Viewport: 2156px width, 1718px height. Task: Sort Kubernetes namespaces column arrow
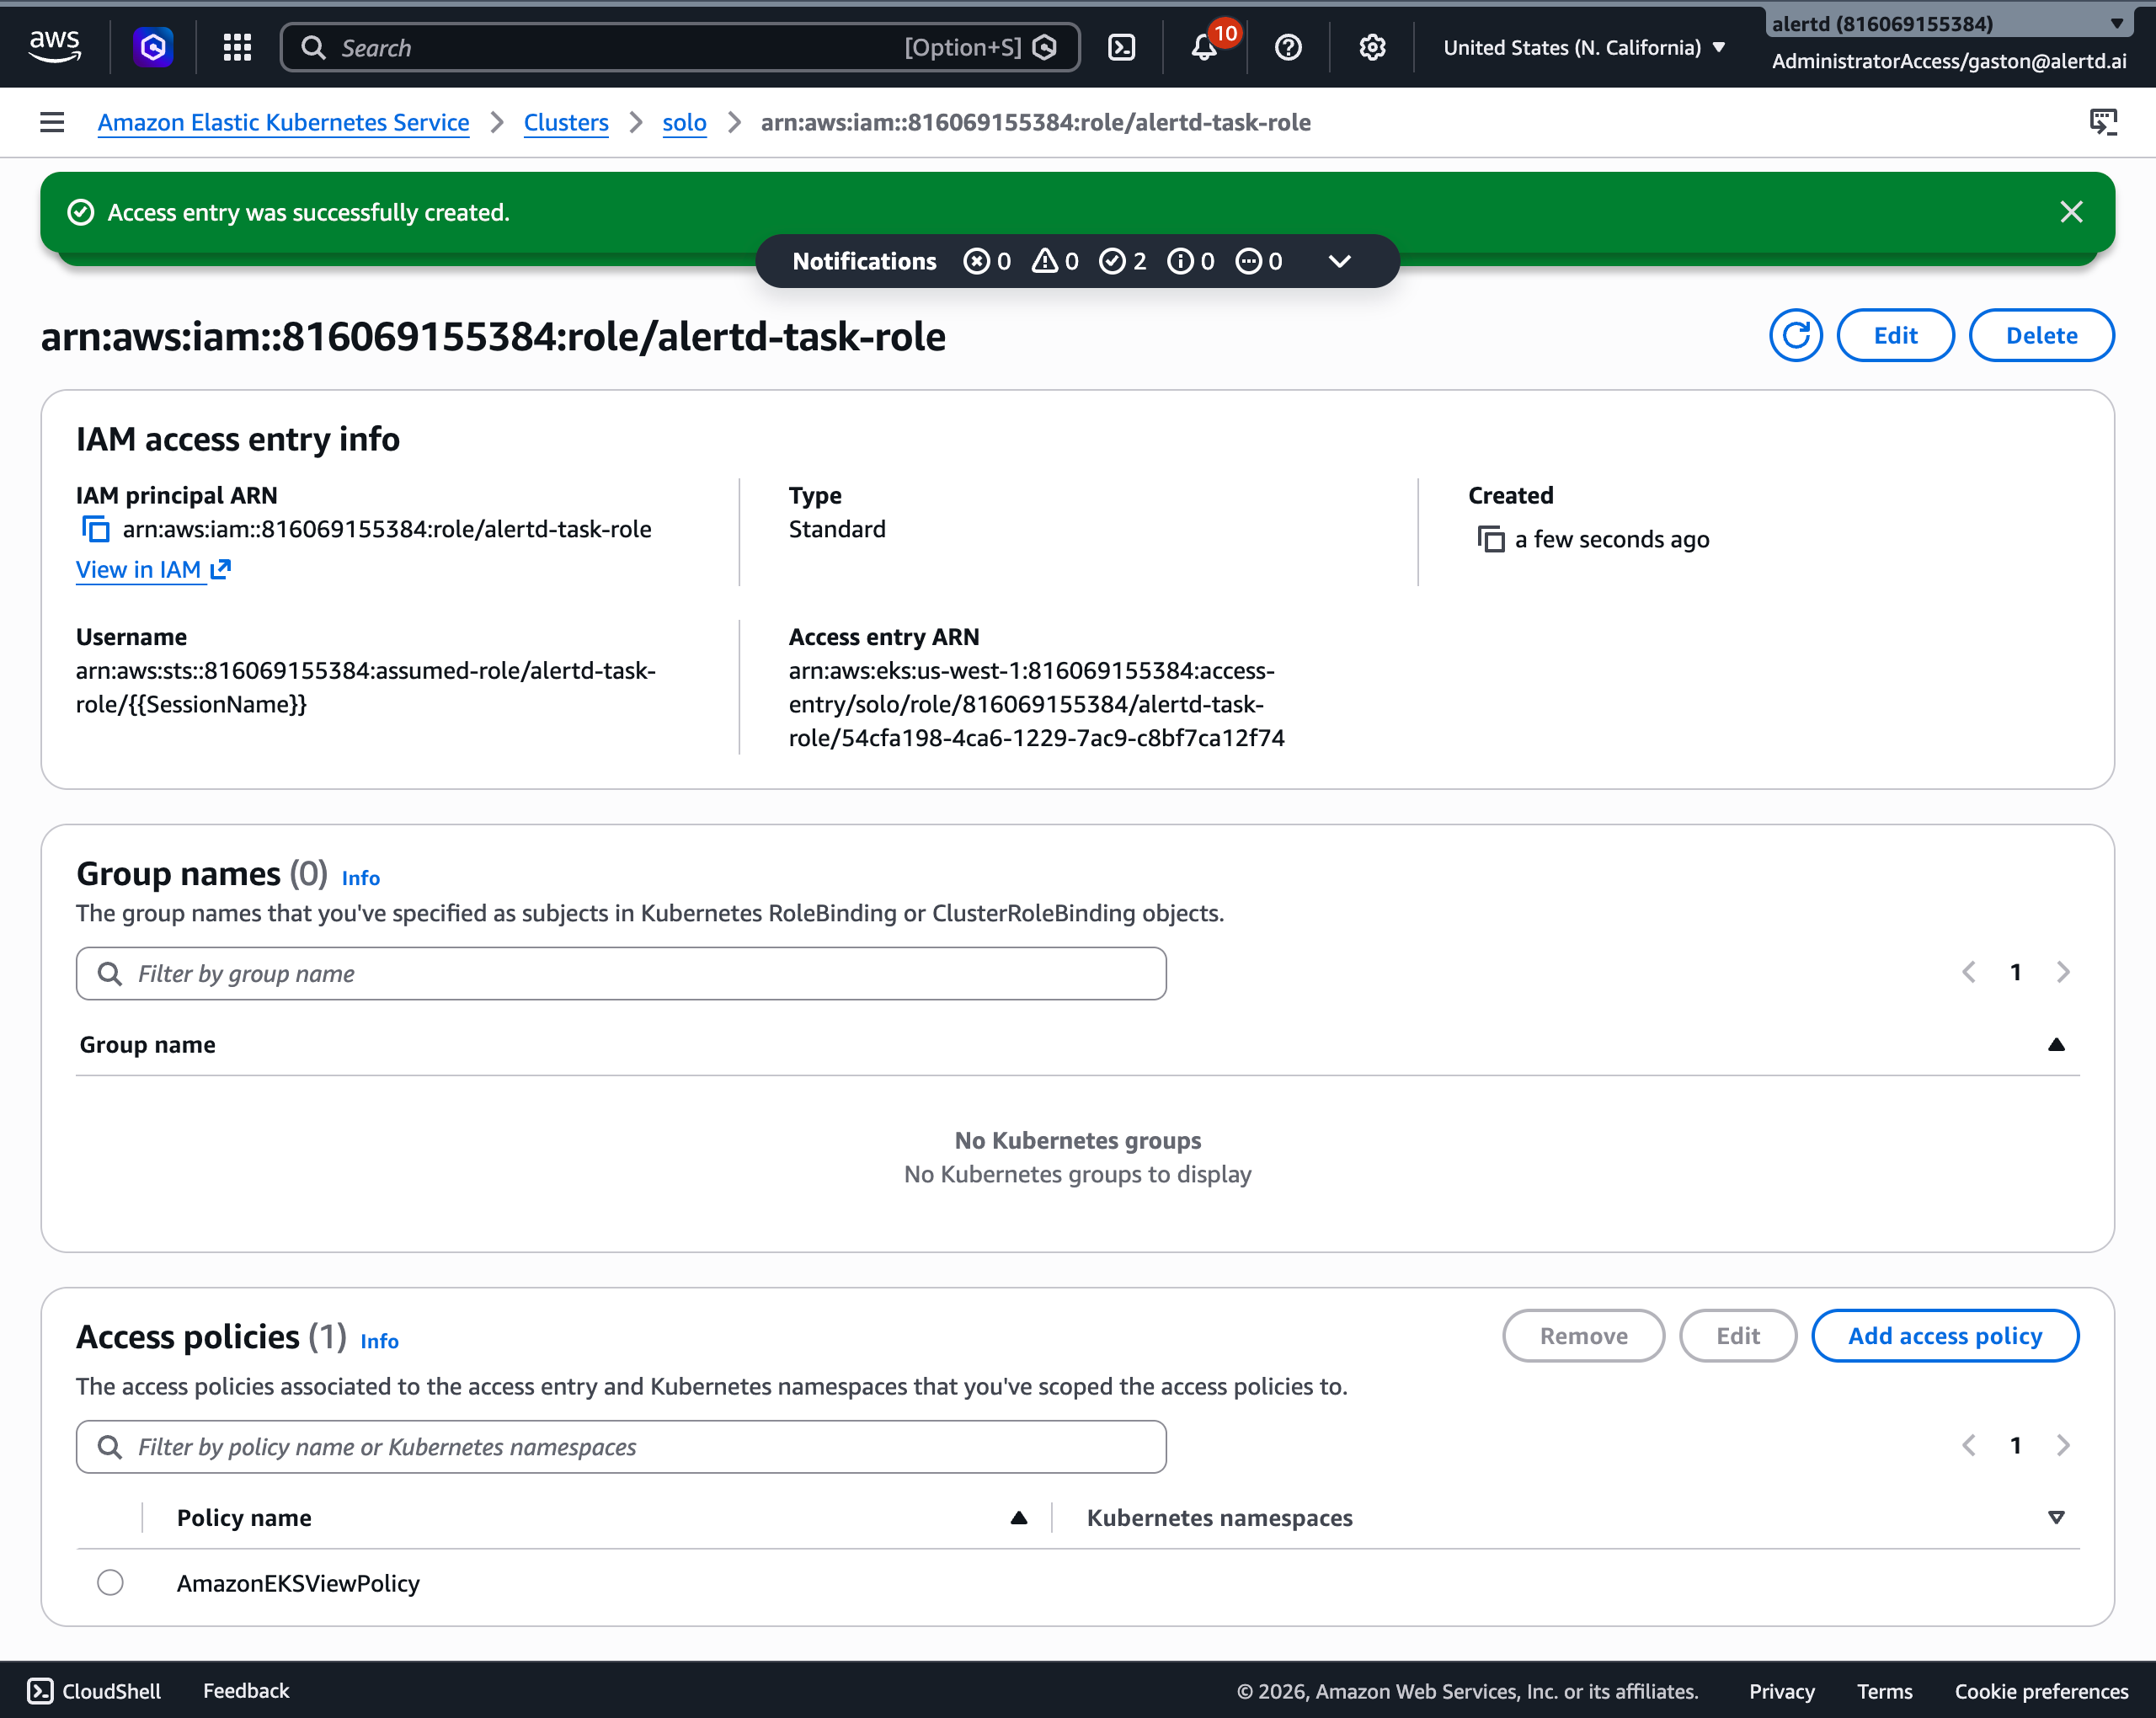(2056, 1517)
